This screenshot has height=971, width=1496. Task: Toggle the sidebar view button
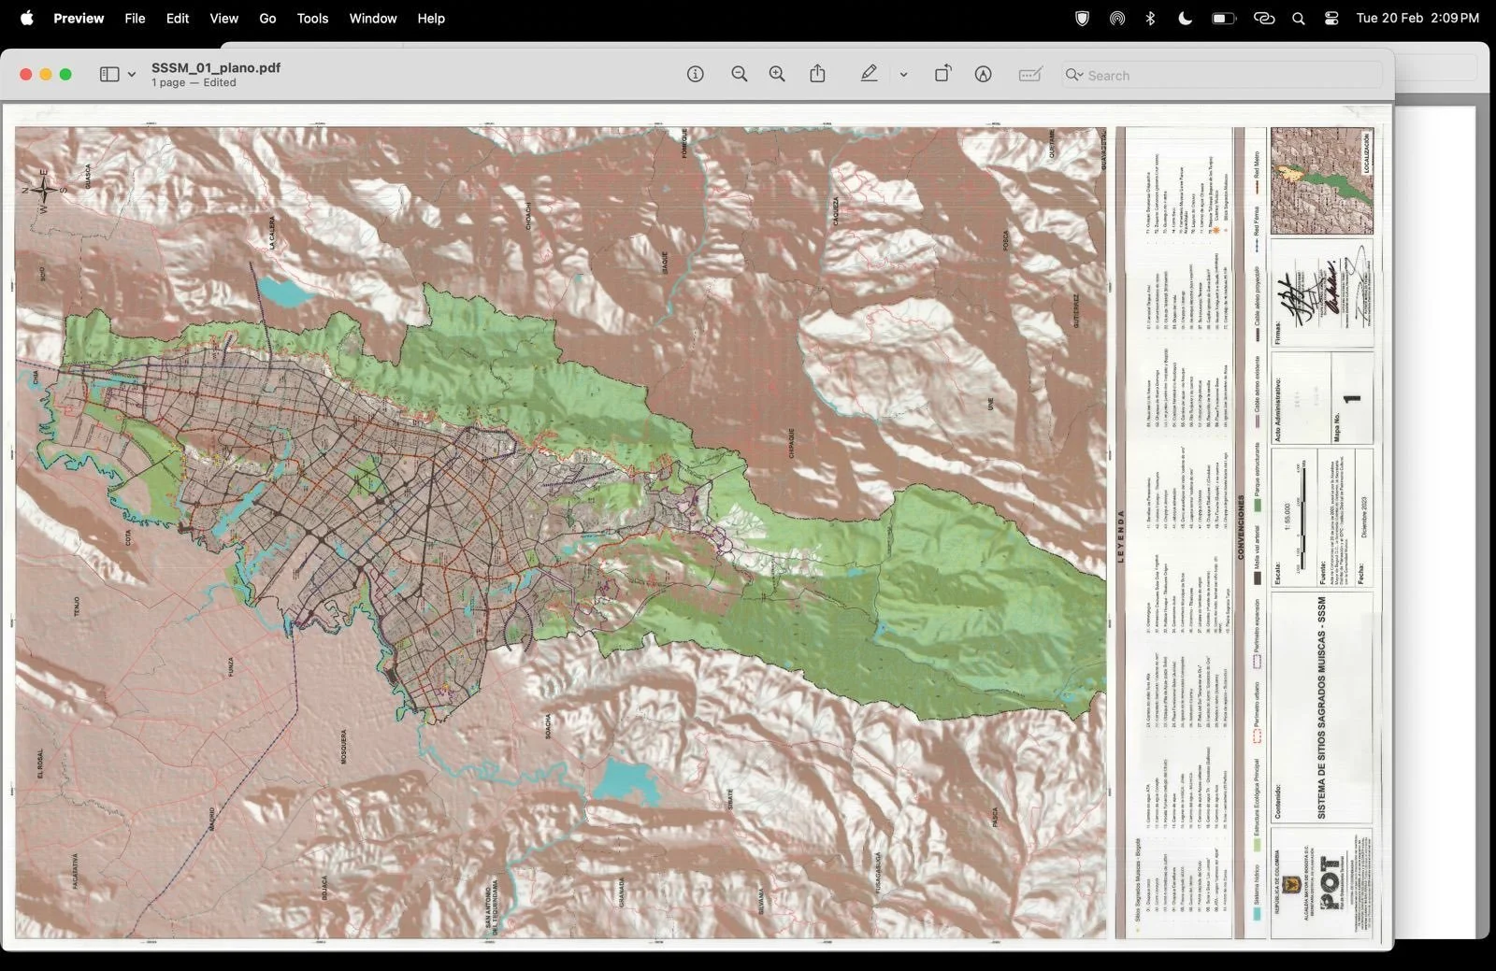tap(109, 74)
